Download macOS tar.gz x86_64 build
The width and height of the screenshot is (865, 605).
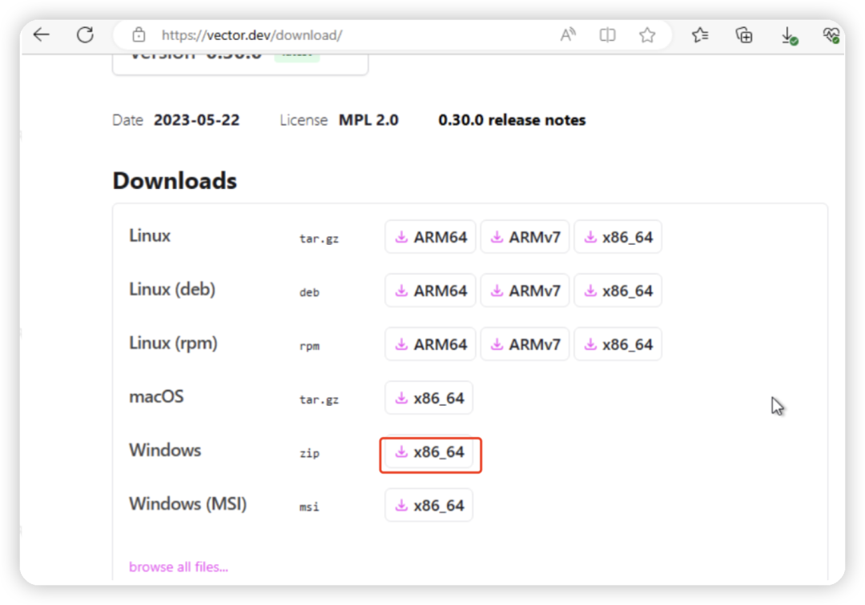[428, 398]
